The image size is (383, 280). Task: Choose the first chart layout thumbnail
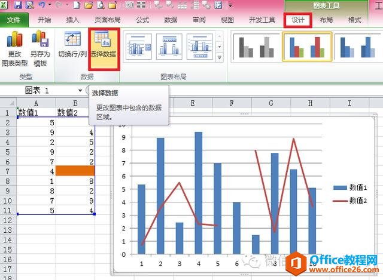(x=138, y=47)
